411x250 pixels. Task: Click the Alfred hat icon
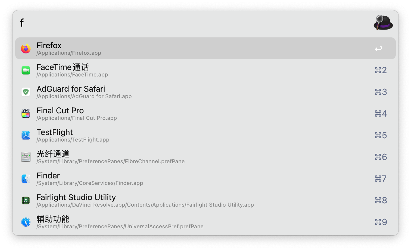click(383, 23)
